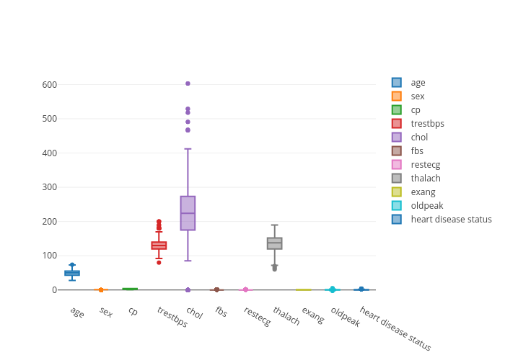505x360 pixels.
Task: Click the gray thalach box
Action: 274,243
